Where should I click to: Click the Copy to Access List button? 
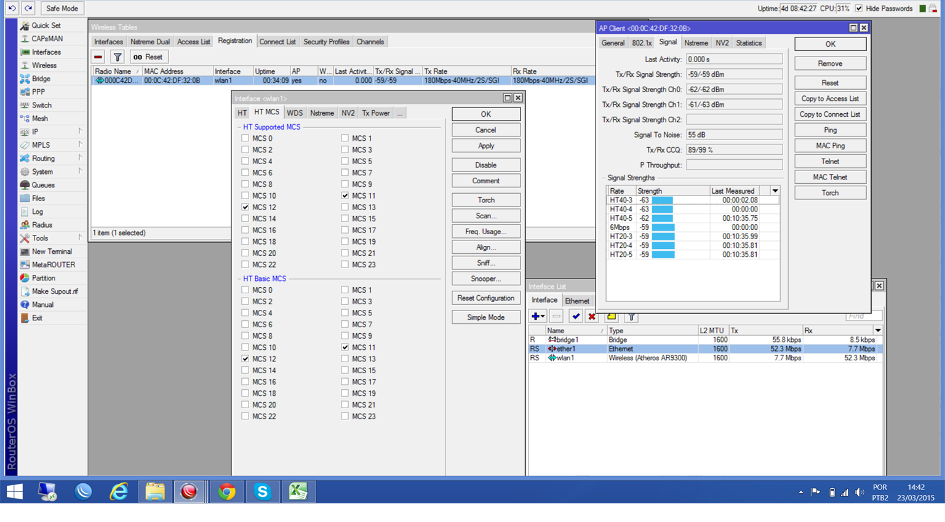pos(829,98)
